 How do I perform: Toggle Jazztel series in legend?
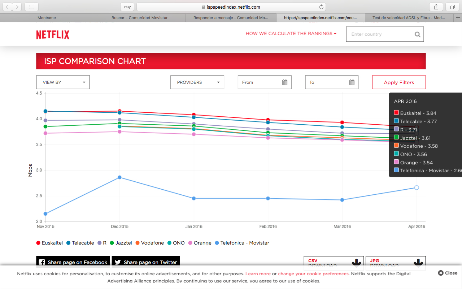pos(121,243)
